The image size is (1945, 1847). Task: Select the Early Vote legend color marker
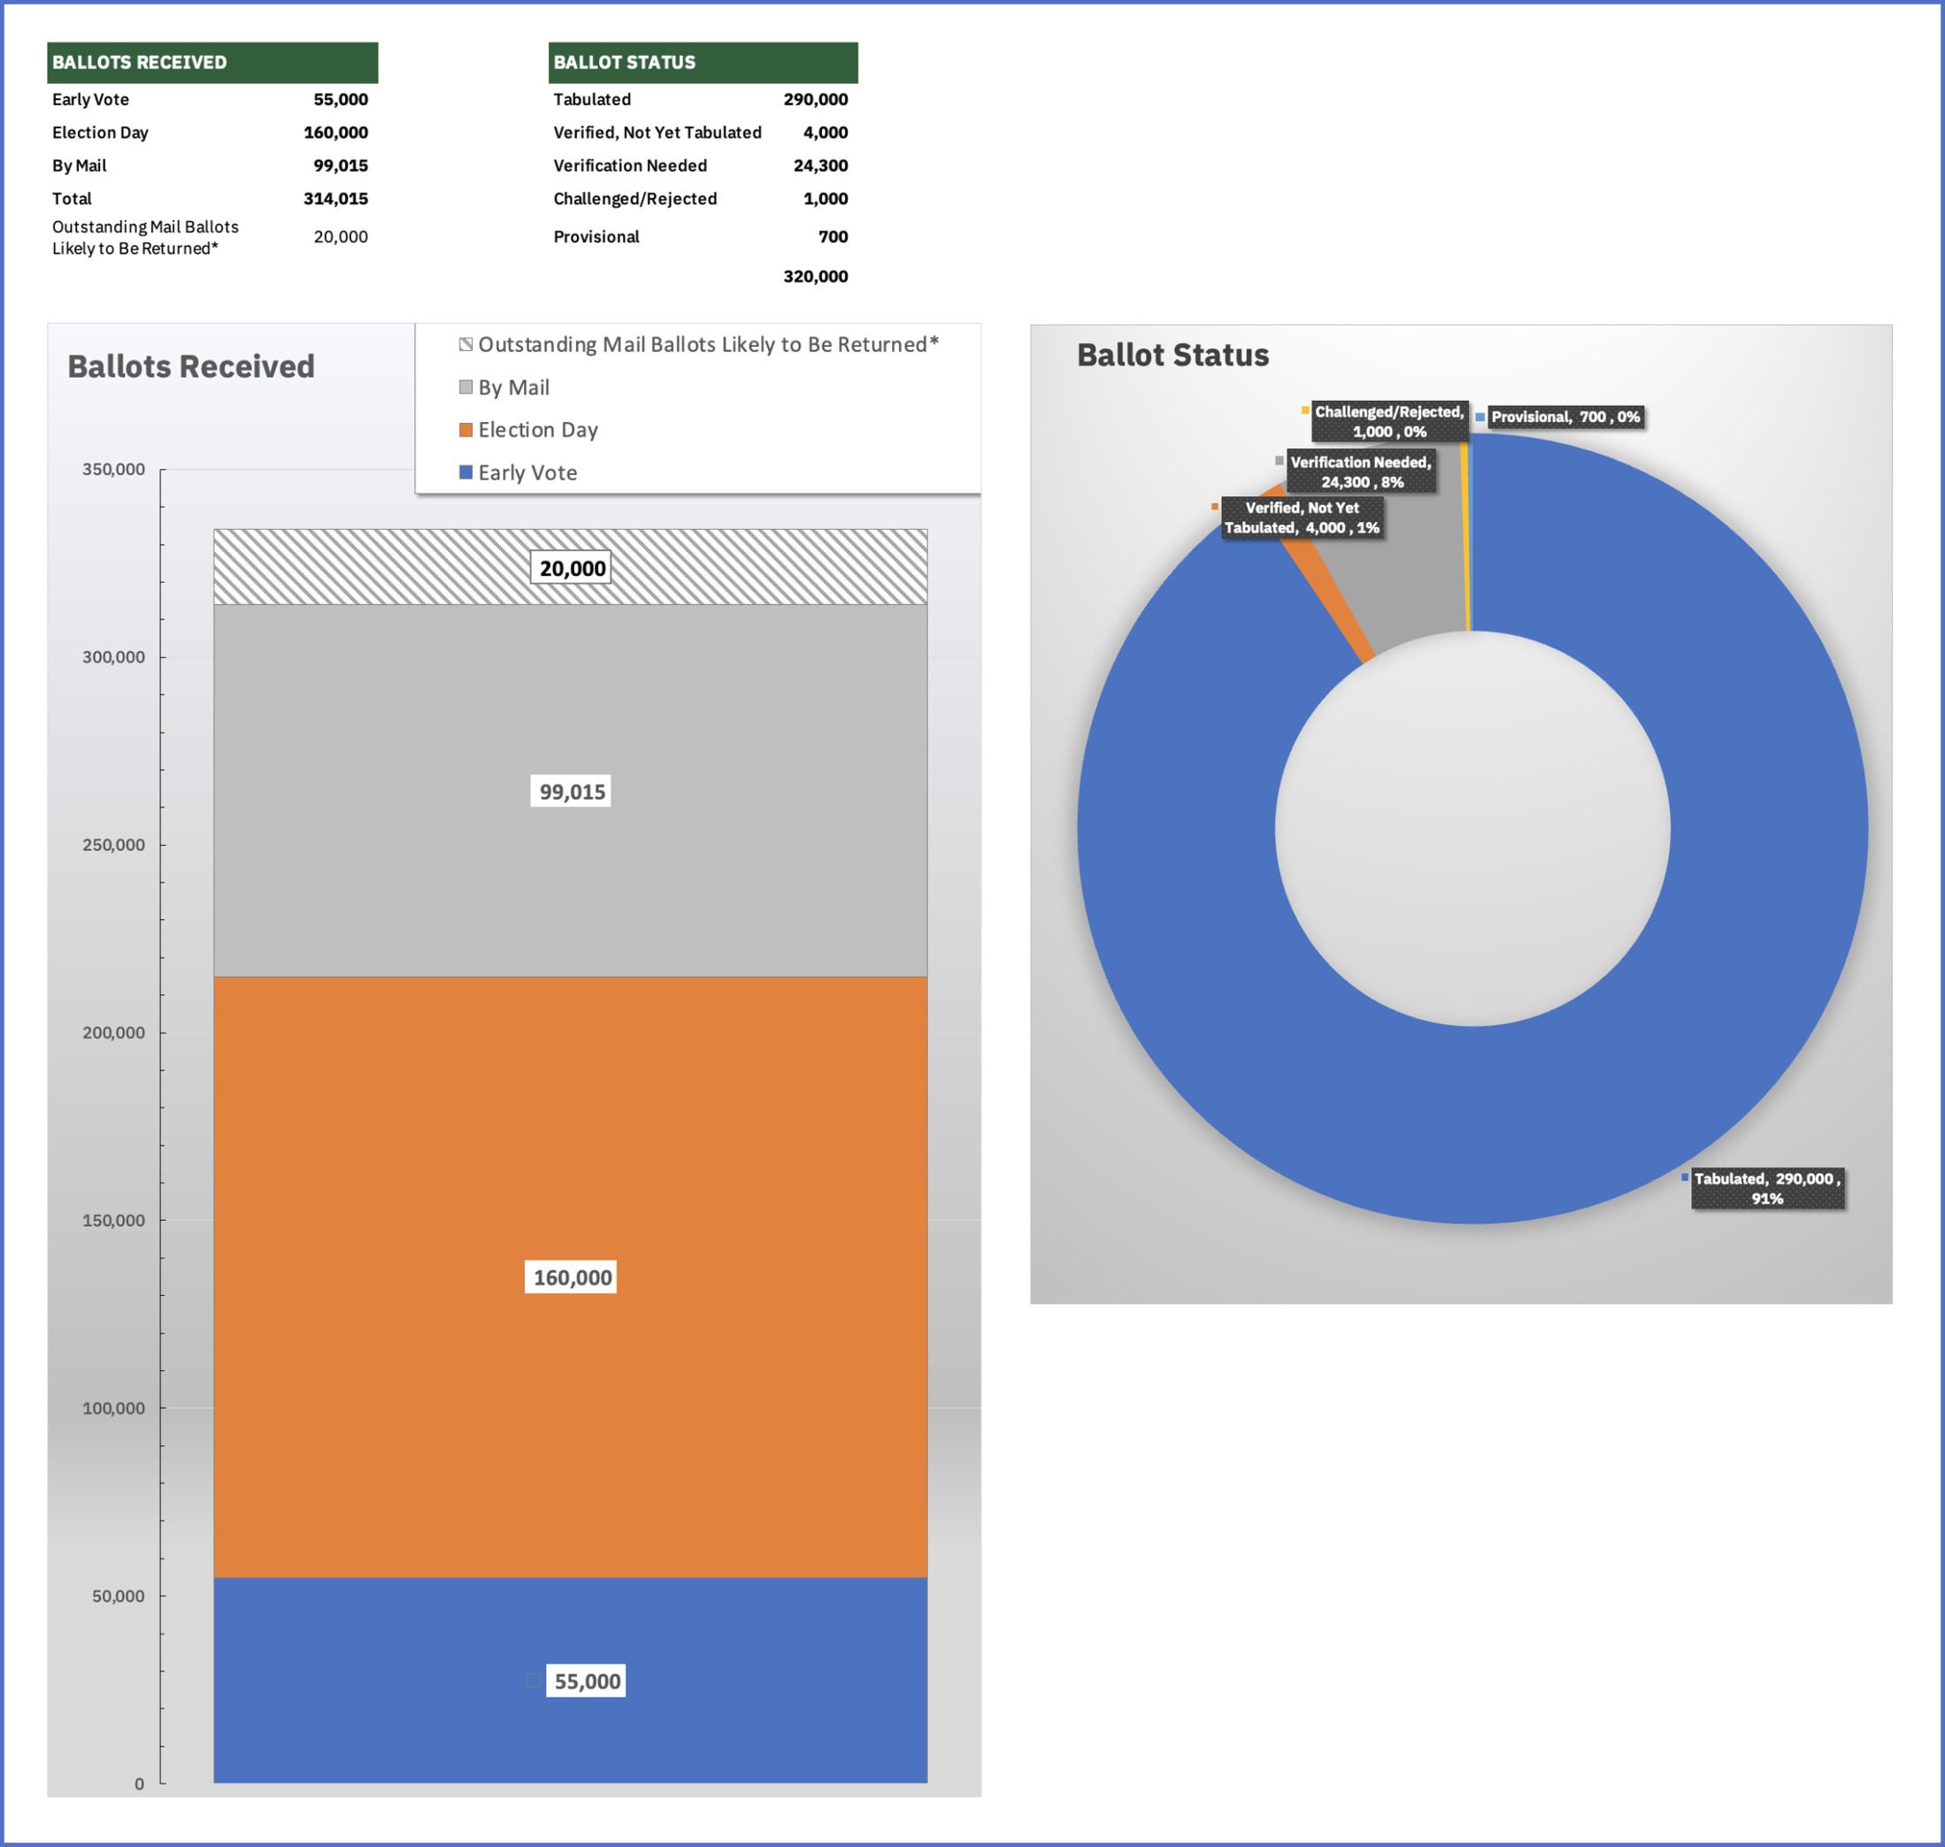[x=465, y=471]
